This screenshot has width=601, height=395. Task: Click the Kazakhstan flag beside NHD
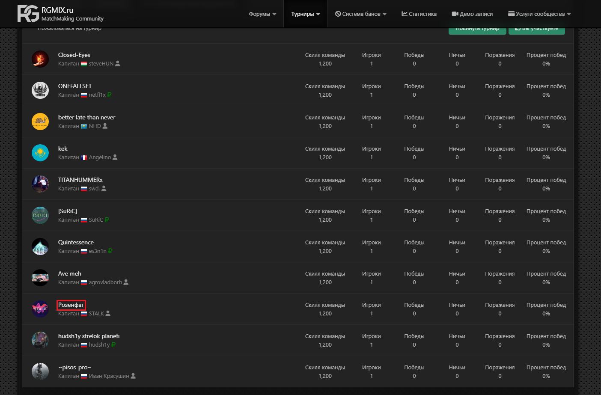tap(84, 126)
